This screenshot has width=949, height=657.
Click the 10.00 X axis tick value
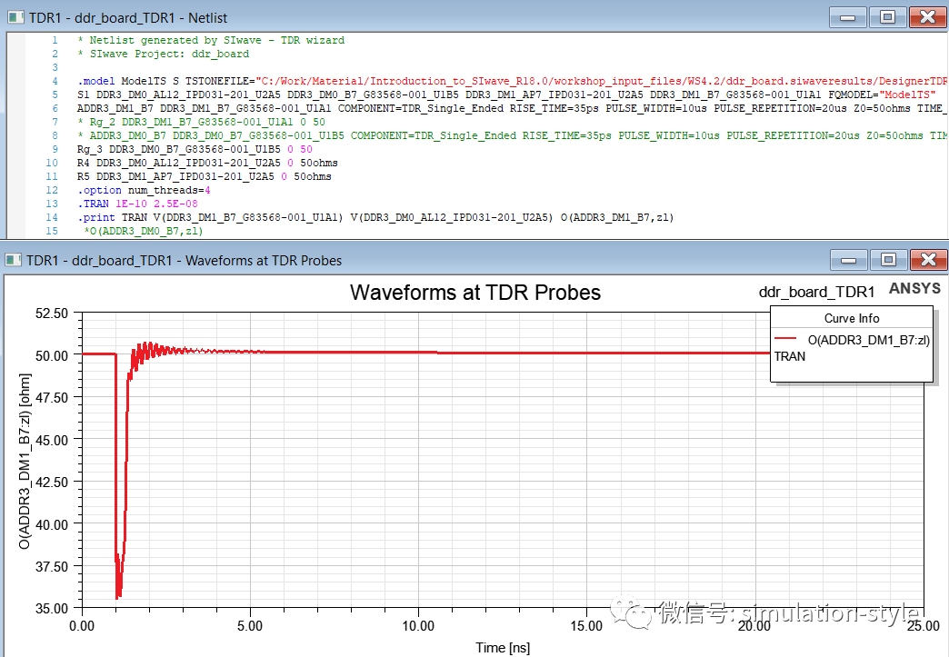(418, 625)
